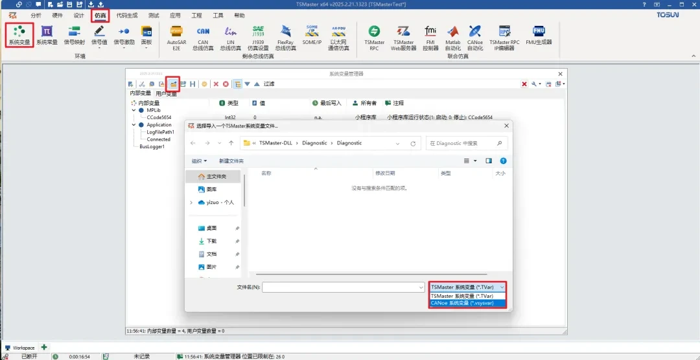Click the 文件名 input field
The width and height of the screenshot is (700, 360).
(x=343, y=287)
